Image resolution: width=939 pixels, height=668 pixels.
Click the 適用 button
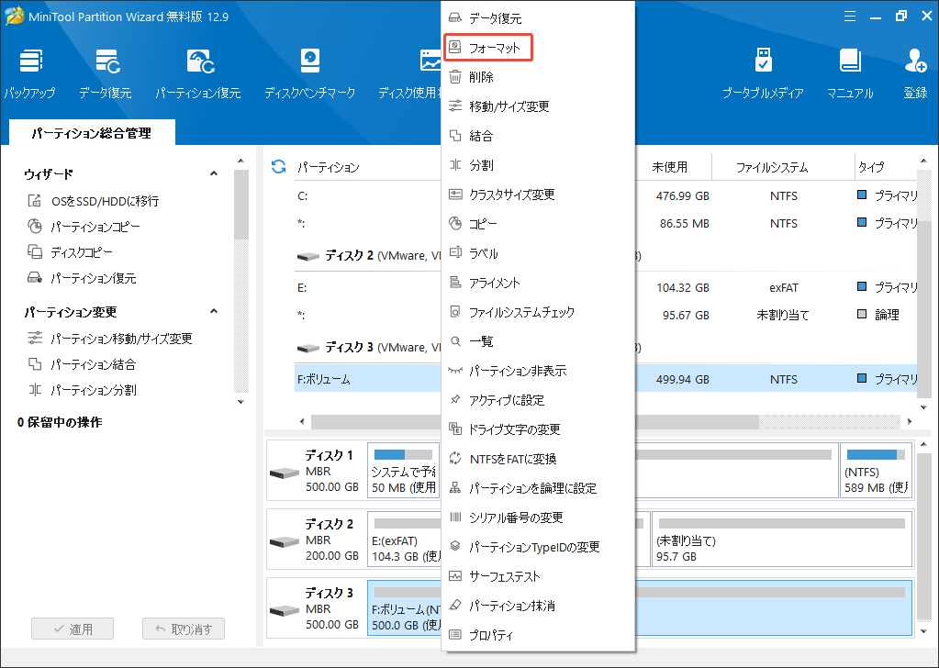point(73,629)
